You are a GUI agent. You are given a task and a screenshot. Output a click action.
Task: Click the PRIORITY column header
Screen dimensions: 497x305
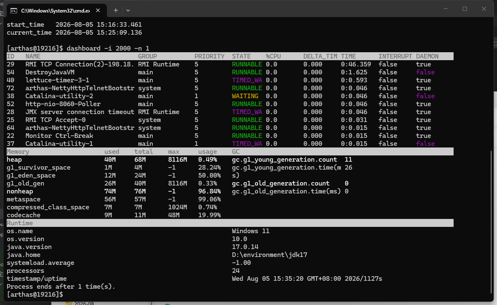209,56
